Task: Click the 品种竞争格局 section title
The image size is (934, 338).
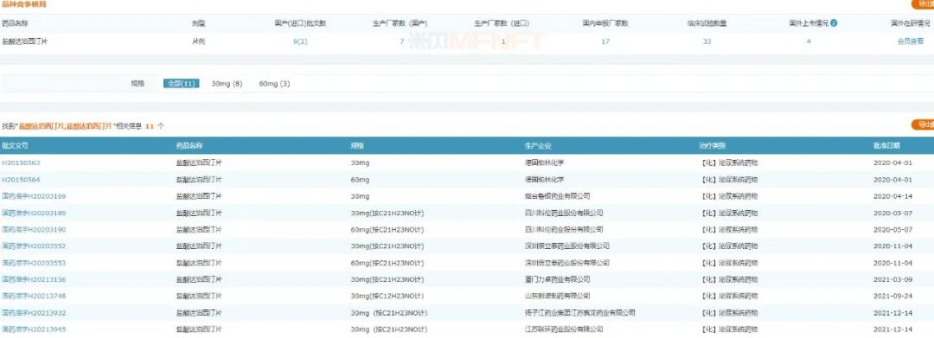Action: [24, 4]
